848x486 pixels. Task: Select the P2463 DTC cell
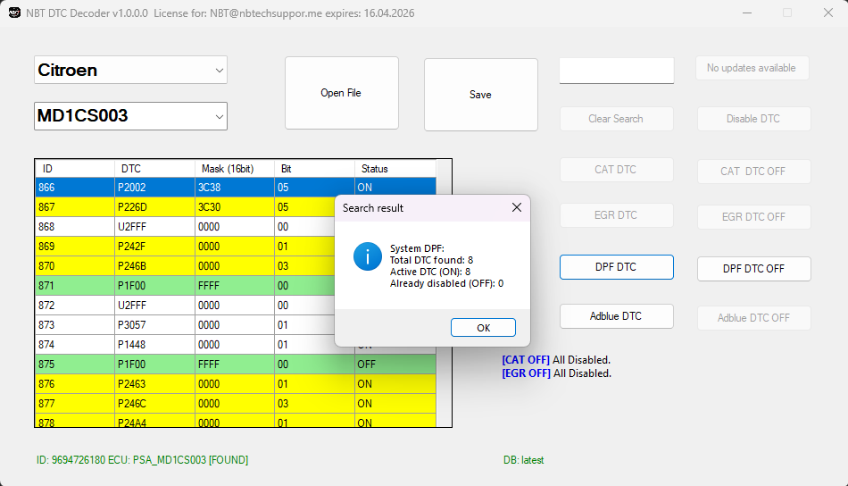154,384
